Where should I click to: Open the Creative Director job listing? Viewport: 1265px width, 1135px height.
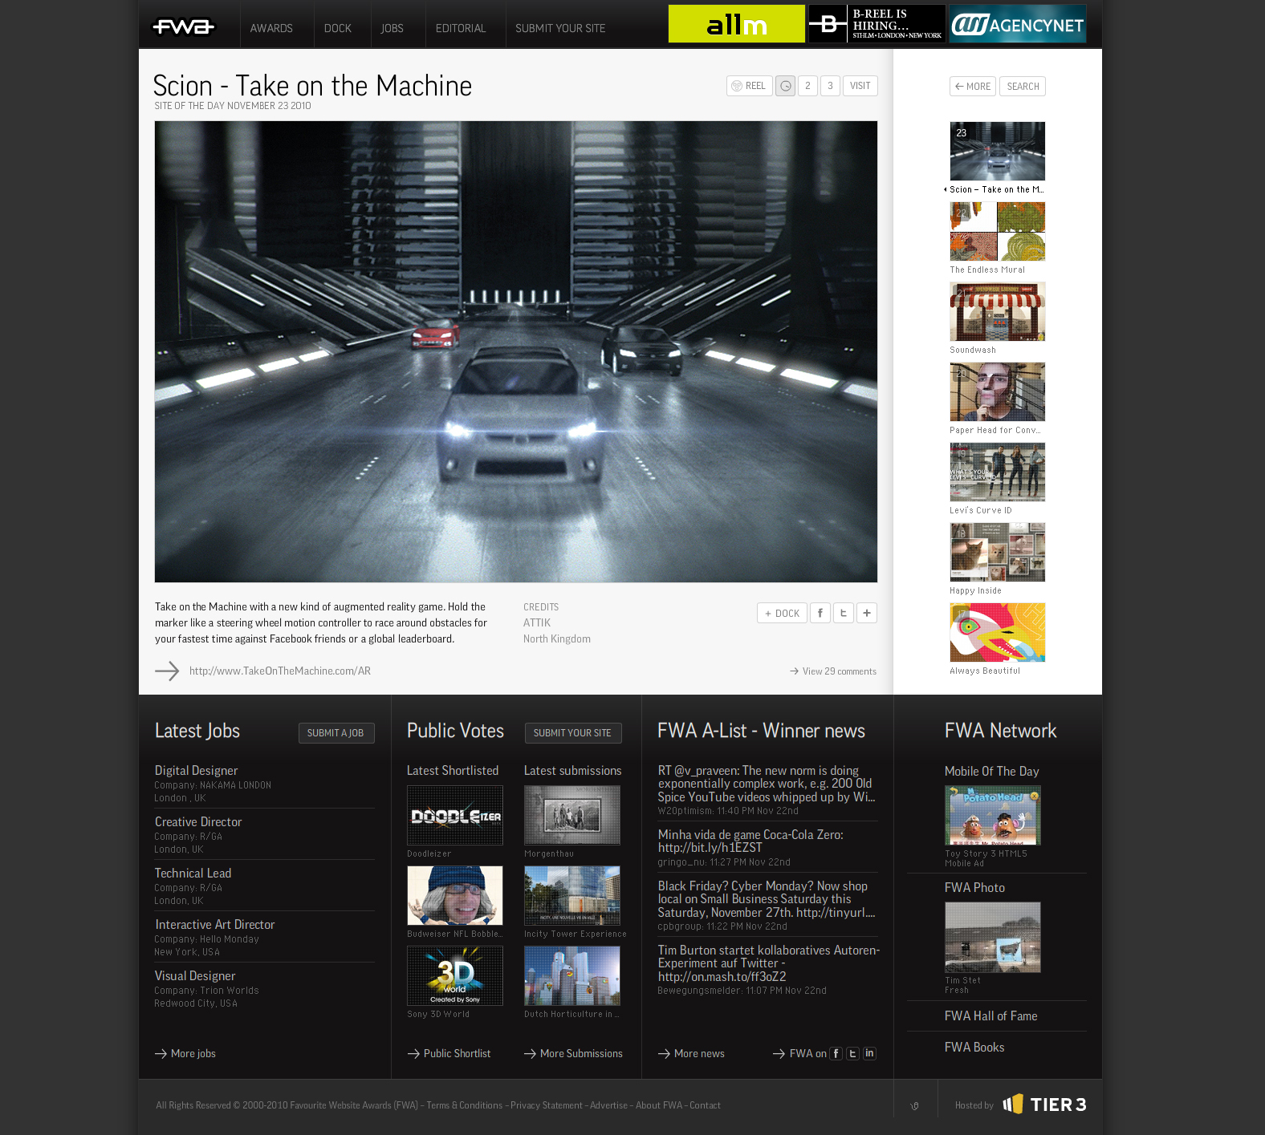point(198,821)
